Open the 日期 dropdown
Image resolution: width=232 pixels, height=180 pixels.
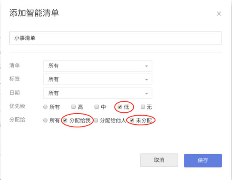point(97,93)
